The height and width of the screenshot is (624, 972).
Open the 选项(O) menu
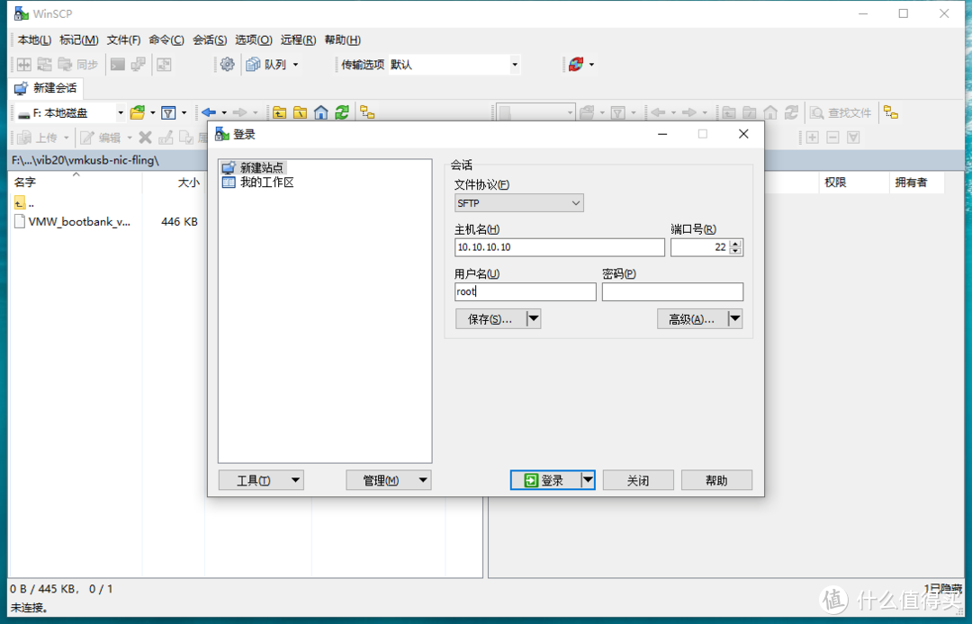(x=254, y=40)
